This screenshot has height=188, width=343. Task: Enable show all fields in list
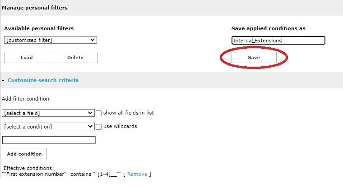[99, 113]
